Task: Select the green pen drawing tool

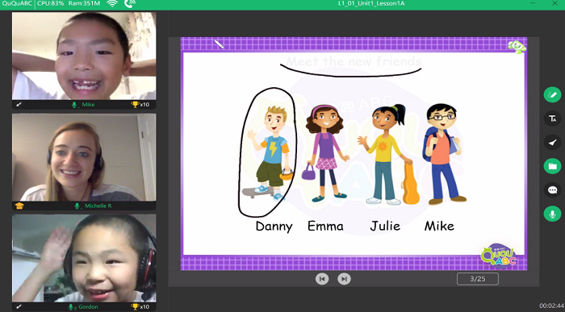Action: tap(552, 95)
